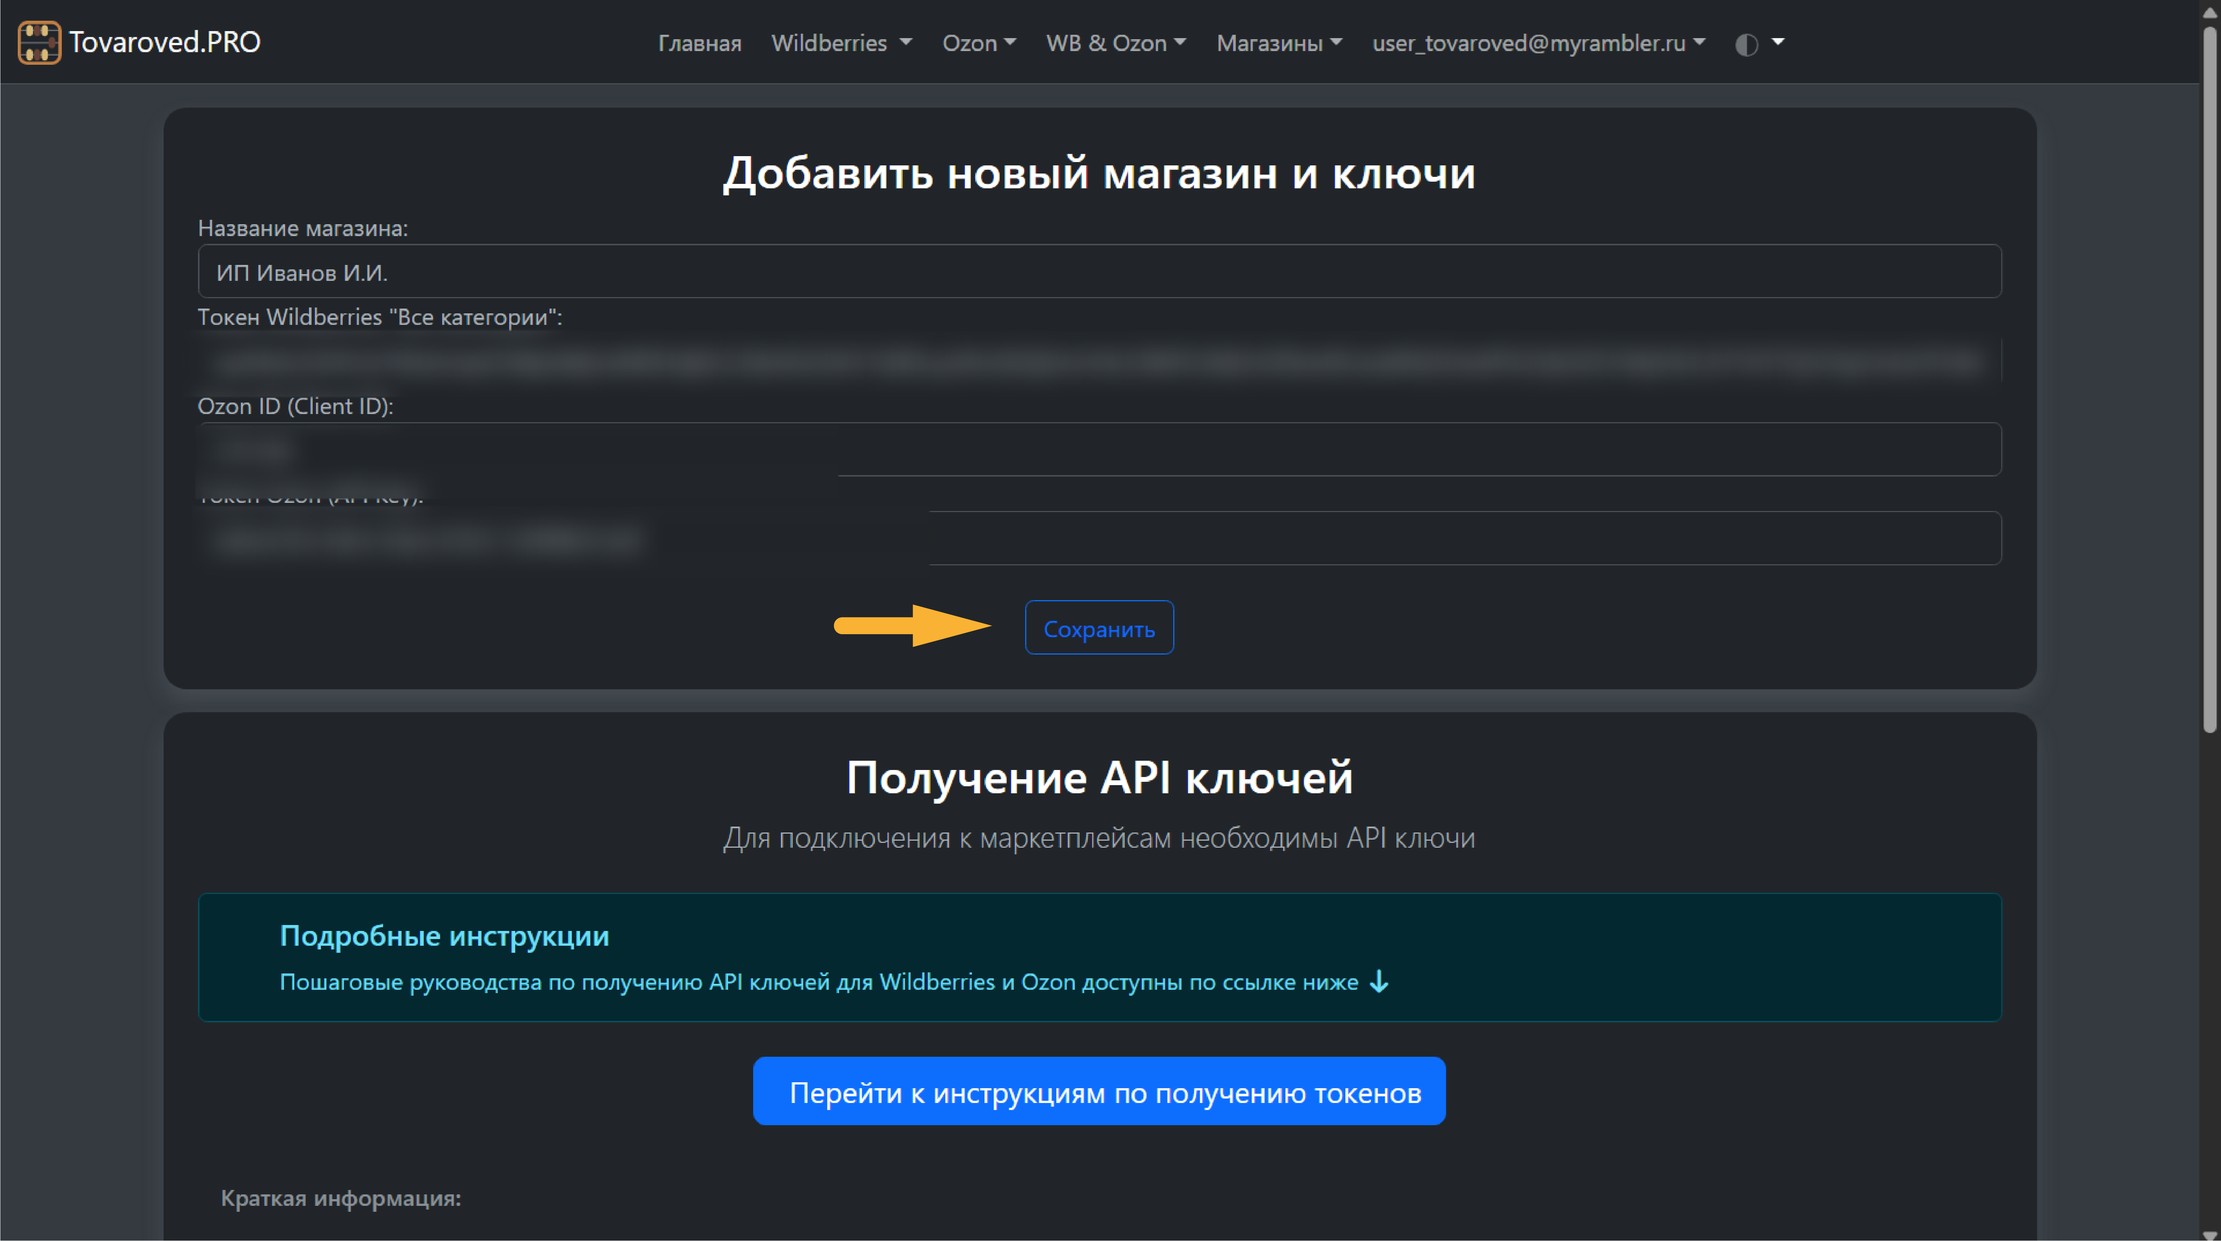Click the Сохранить button
The width and height of the screenshot is (2221, 1241).
[x=1098, y=628]
